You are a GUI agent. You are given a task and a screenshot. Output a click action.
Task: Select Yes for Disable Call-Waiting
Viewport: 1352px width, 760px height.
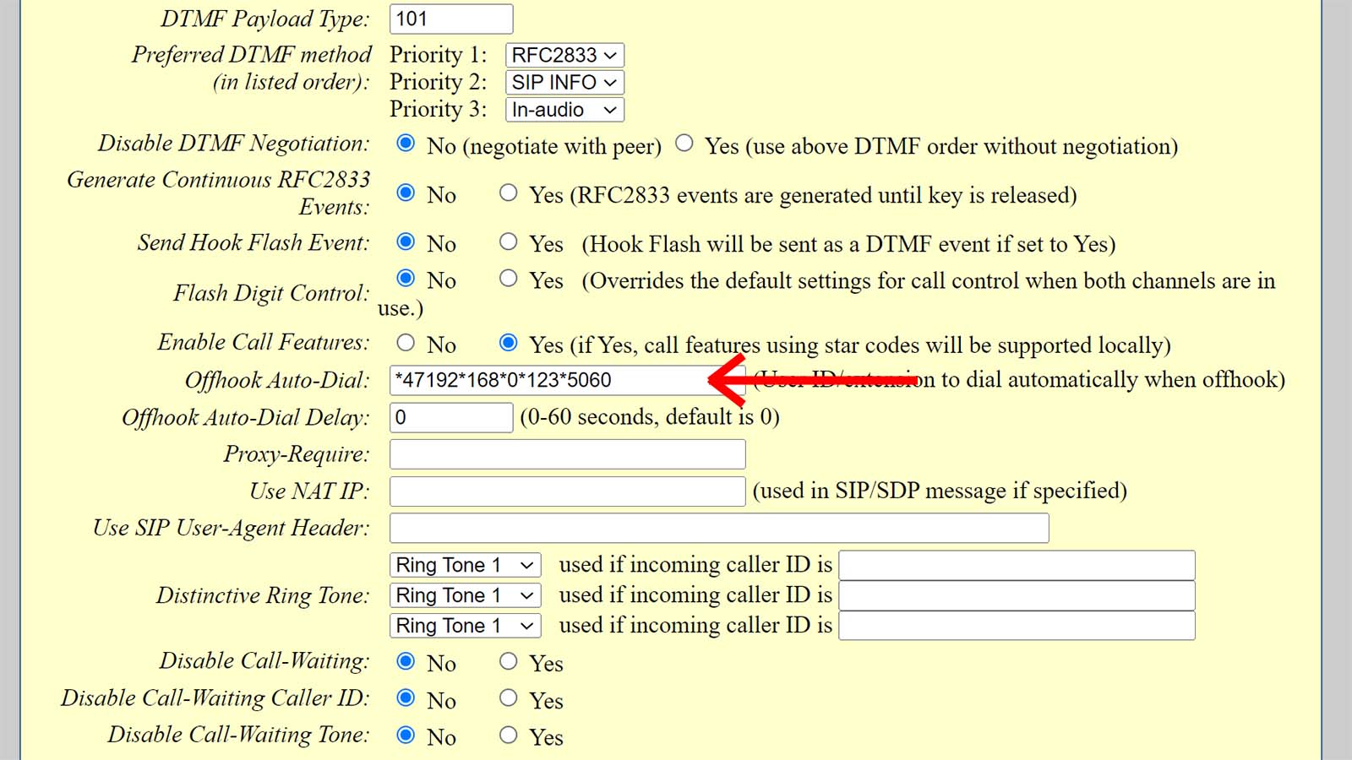click(x=508, y=661)
